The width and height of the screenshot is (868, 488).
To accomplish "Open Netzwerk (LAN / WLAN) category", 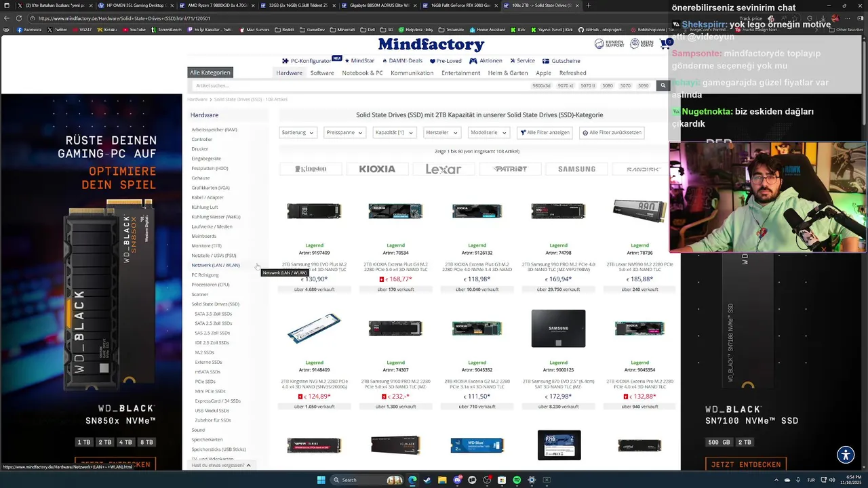I will (216, 265).
